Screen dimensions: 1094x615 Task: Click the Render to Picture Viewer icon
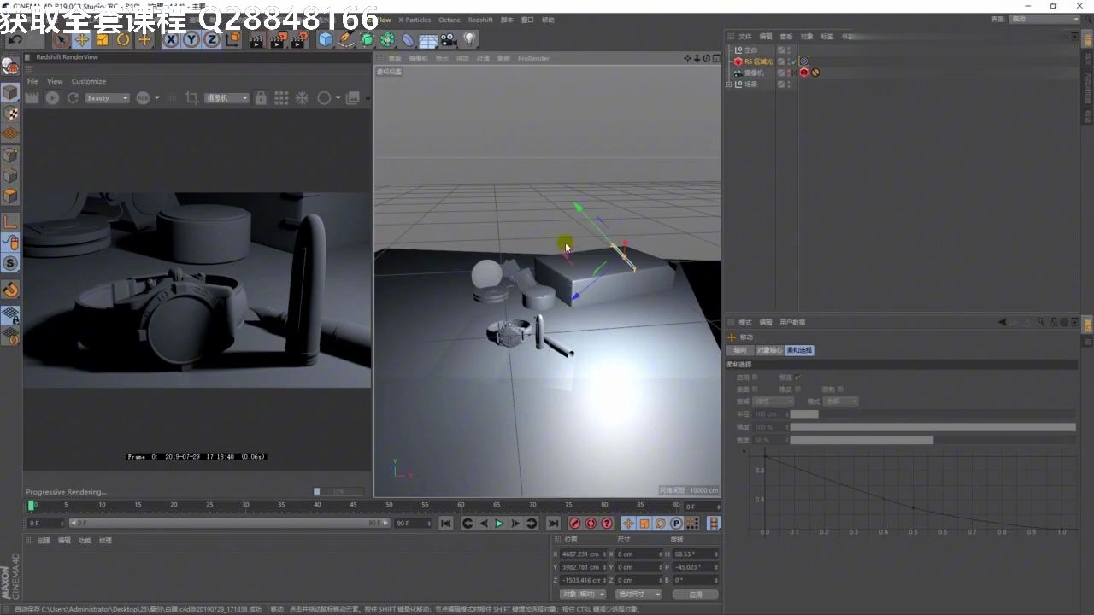coord(279,40)
